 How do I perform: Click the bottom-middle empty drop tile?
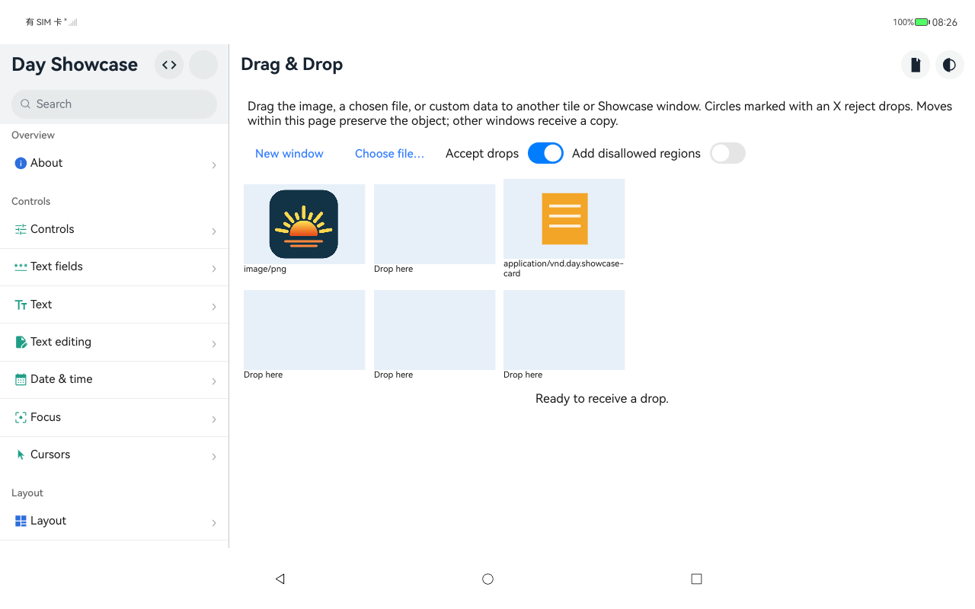[434, 330]
